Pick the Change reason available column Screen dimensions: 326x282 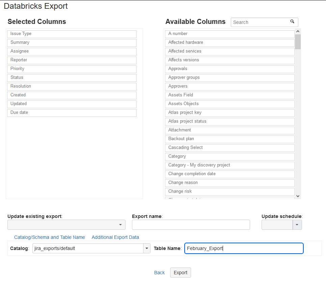230,183
